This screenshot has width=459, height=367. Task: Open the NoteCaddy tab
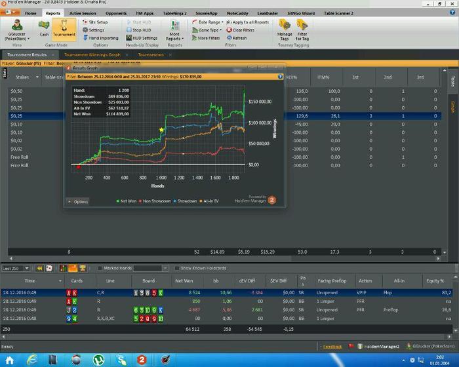tap(237, 13)
